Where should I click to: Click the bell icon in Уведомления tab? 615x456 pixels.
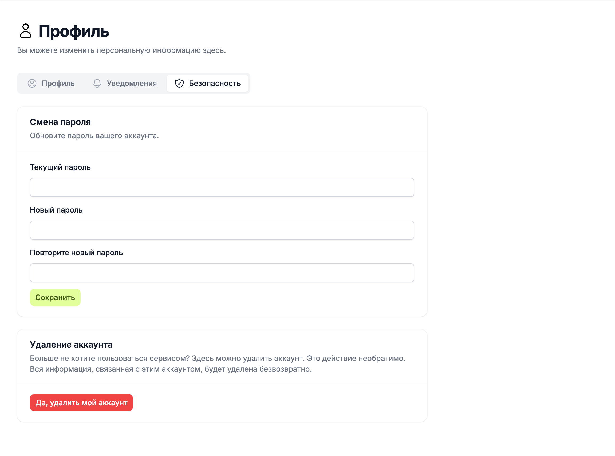[97, 83]
